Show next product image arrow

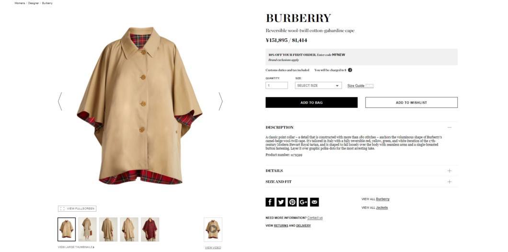coord(220,102)
